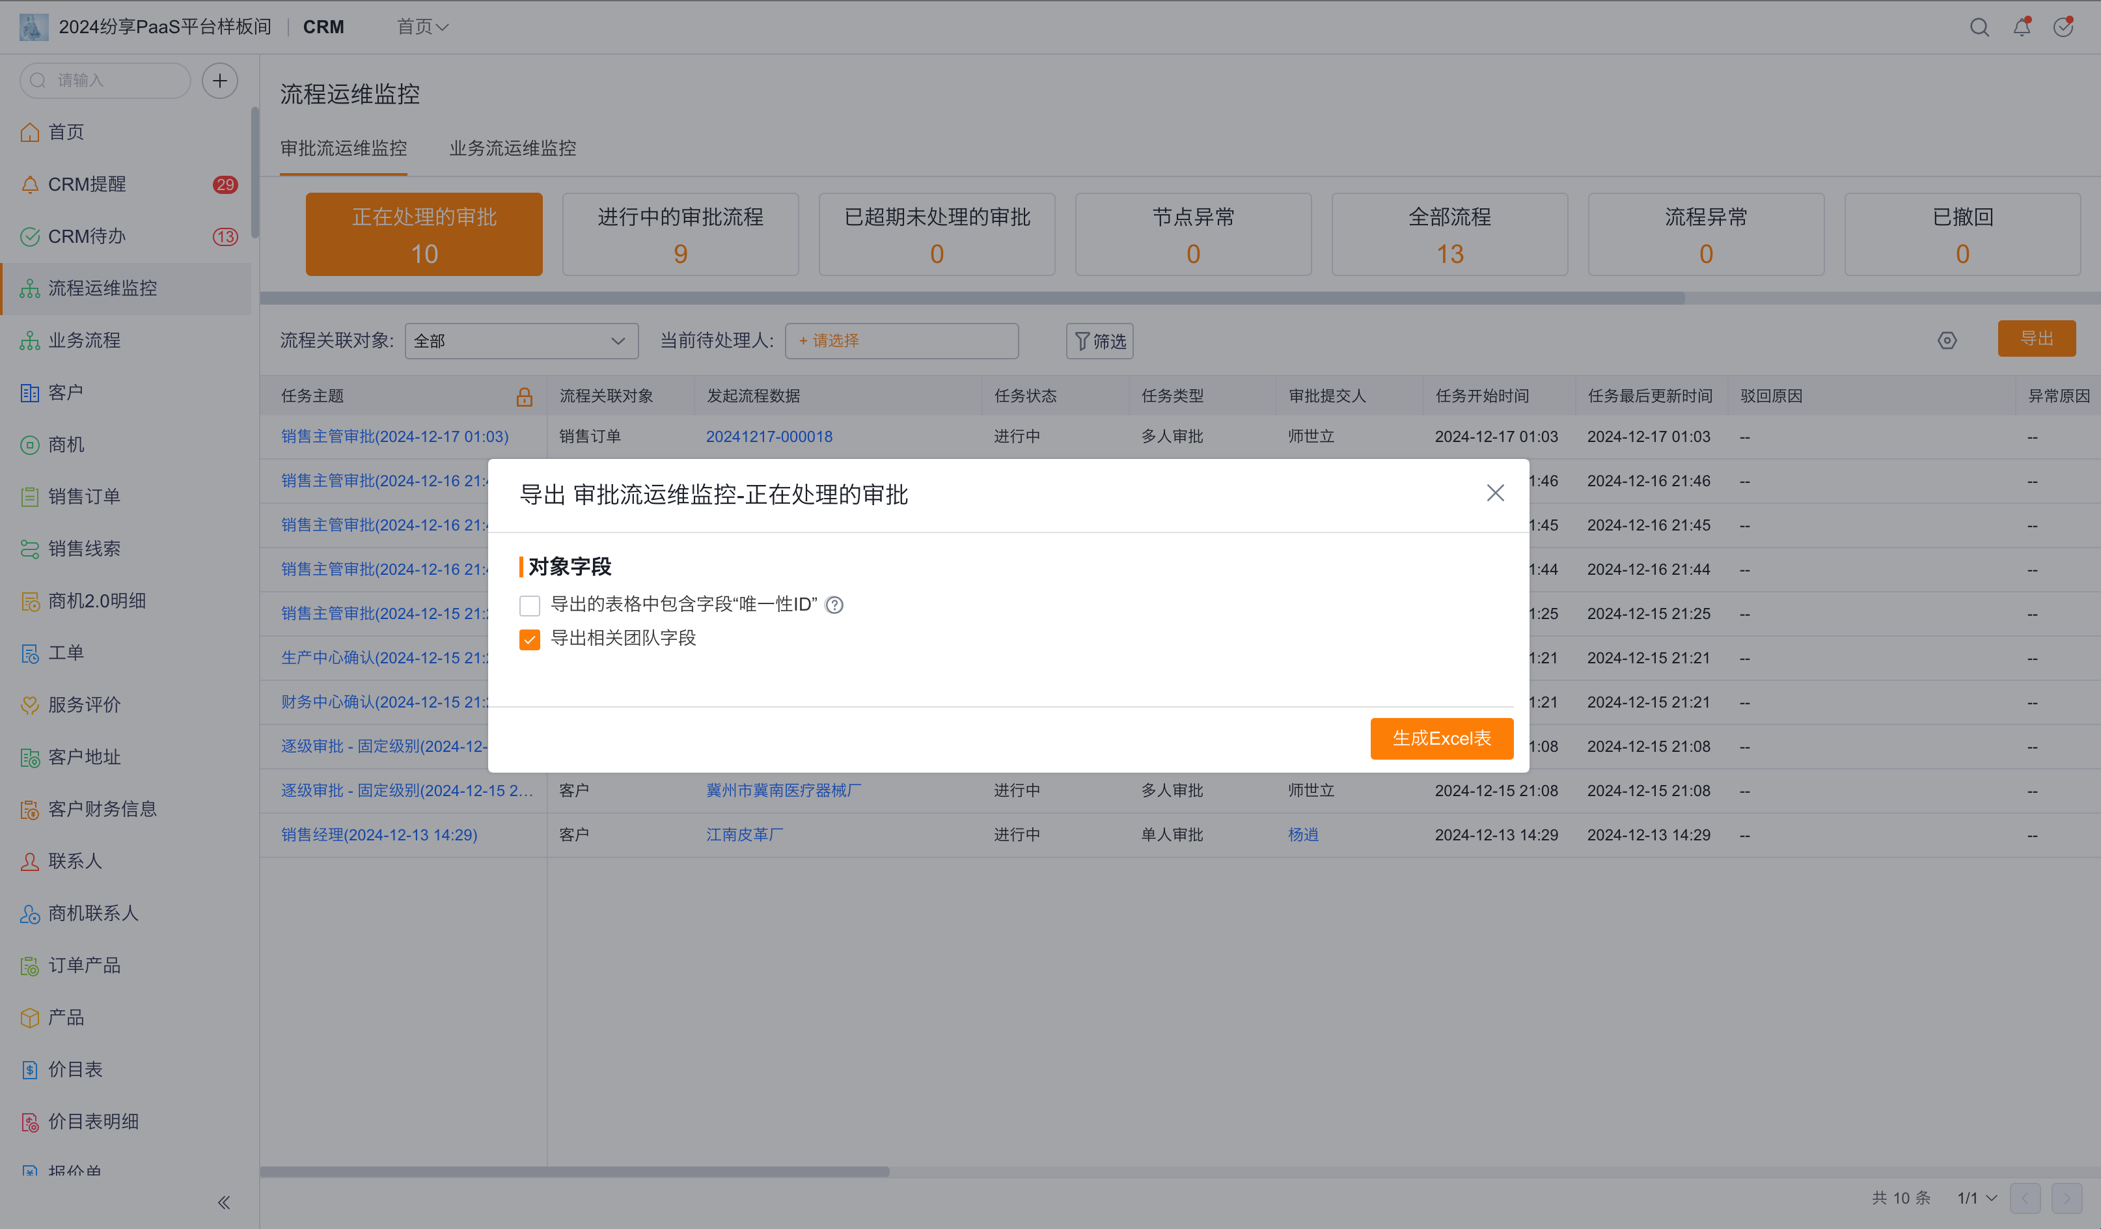Switch to 业务流运维监控 tab
This screenshot has height=1229, width=2101.
pyautogui.click(x=513, y=148)
